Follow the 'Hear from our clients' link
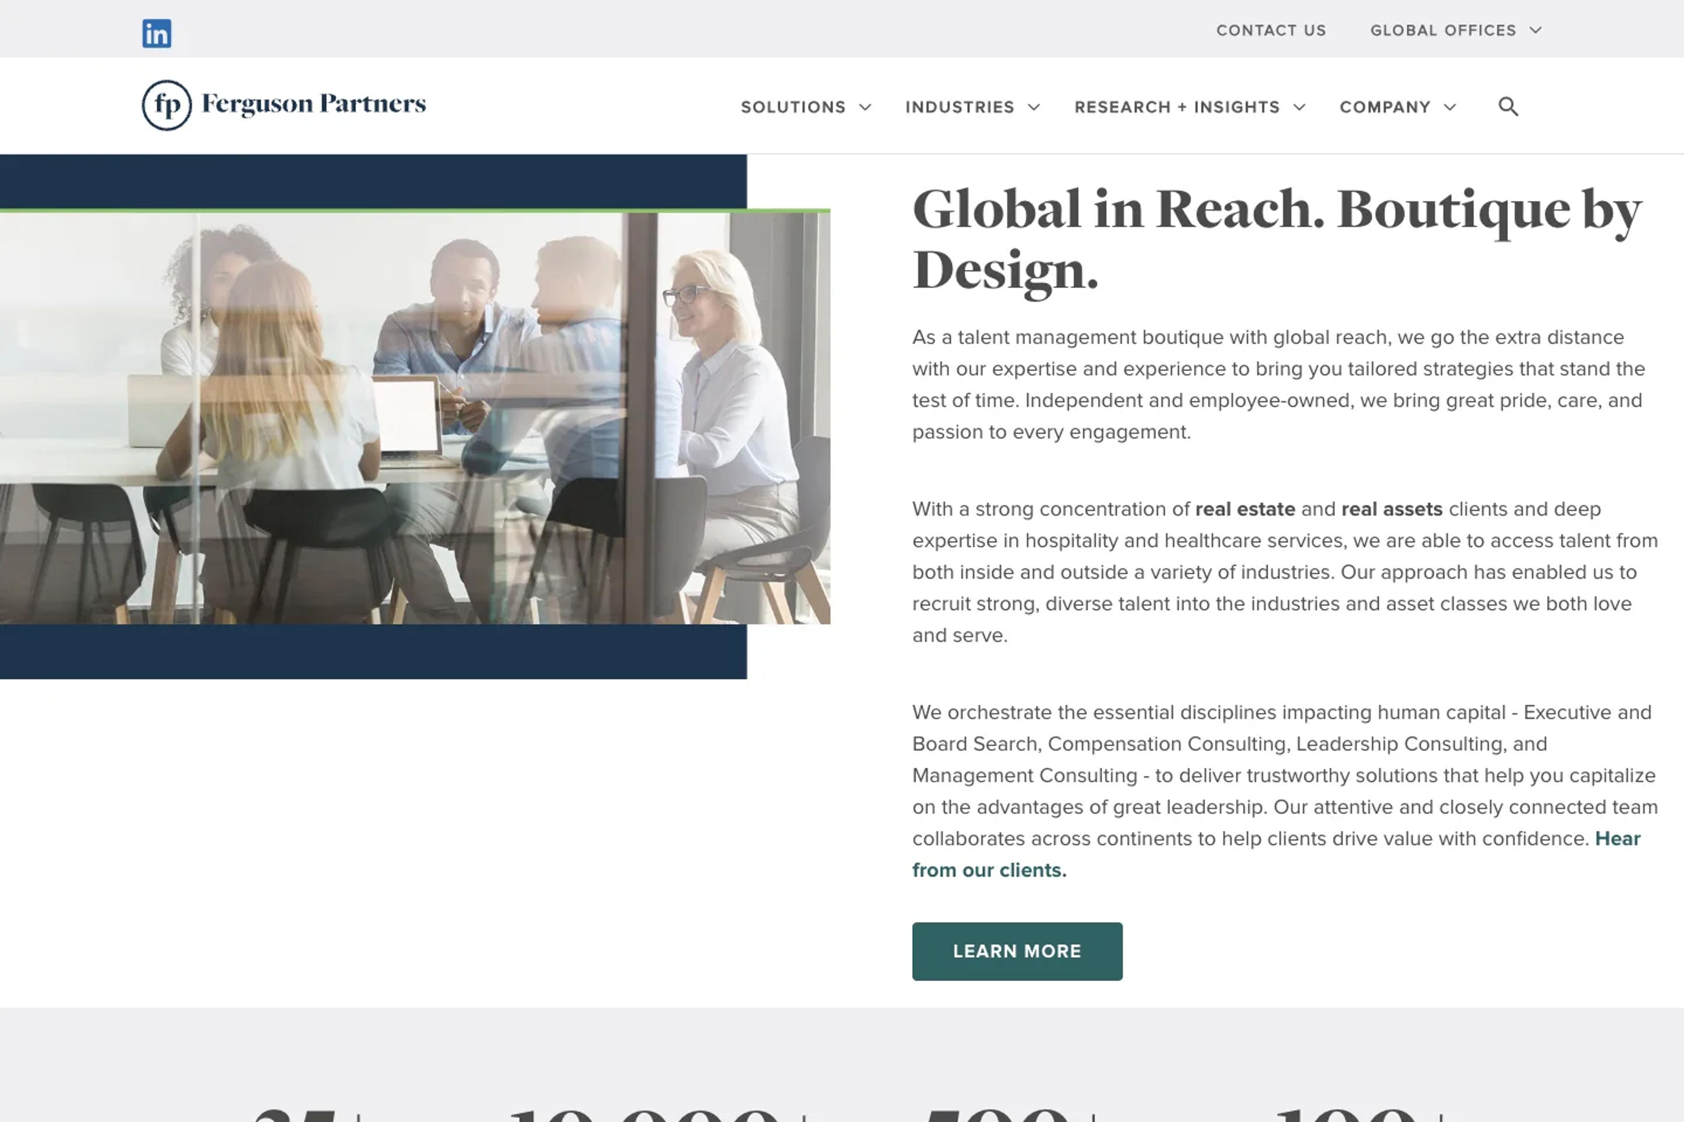 [989, 870]
